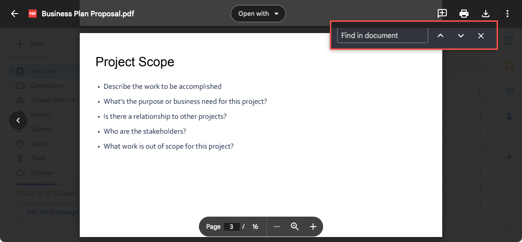Click the Business Plan Proposal.pdf title
The image size is (522, 242).
88,14
